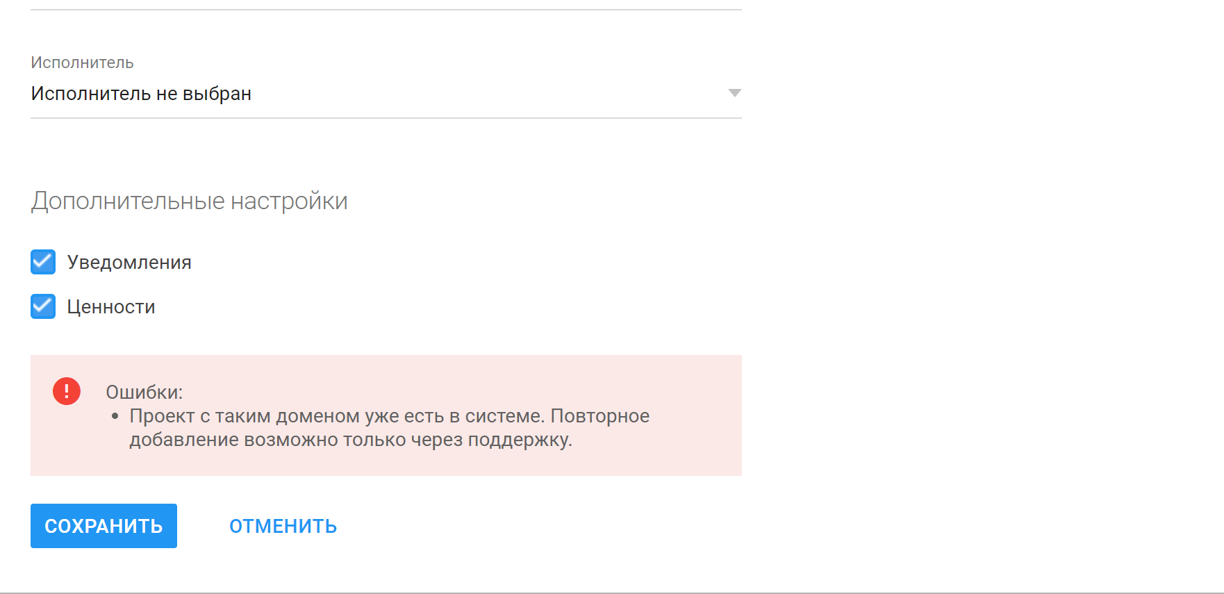Click the red exclamation error icon
The height and width of the screenshot is (594, 1224).
[67, 391]
